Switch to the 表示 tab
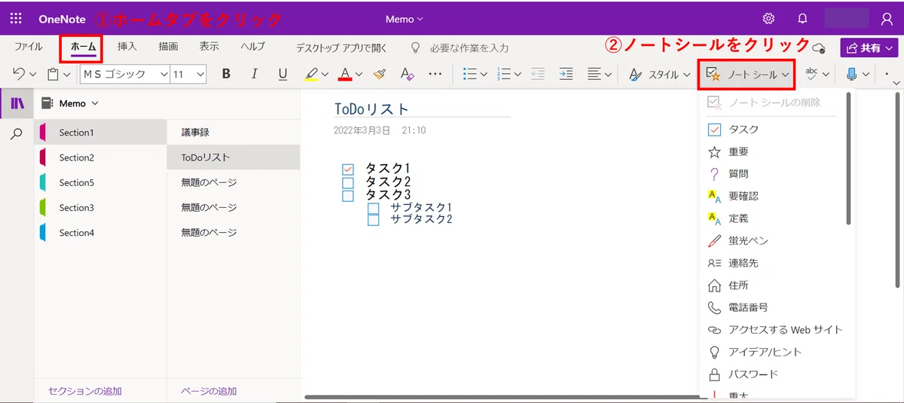The width and height of the screenshot is (904, 403). tap(209, 47)
